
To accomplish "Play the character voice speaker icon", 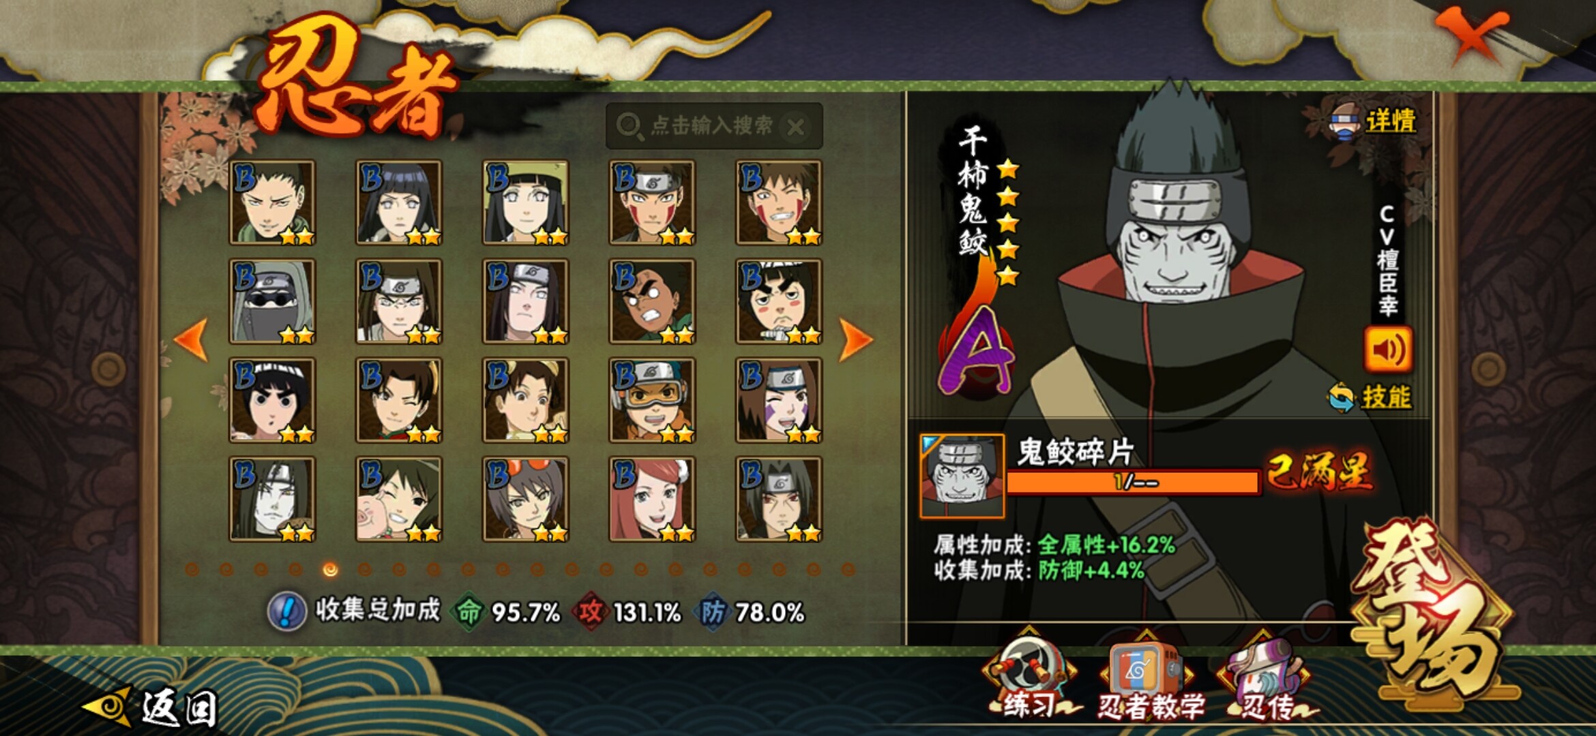I will pos(1388,350).
